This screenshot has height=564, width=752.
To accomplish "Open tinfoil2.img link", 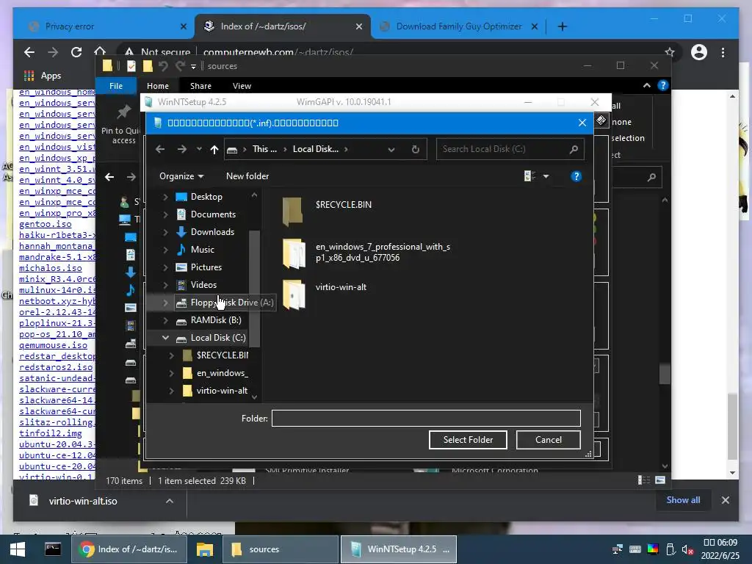I will coord(51,433).
